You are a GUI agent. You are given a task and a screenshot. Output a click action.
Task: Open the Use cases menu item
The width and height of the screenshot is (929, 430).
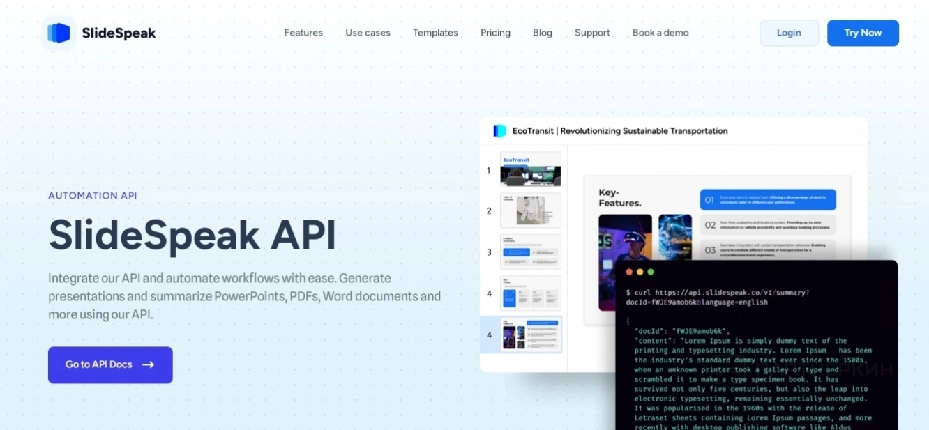click(x=368, y=33)
